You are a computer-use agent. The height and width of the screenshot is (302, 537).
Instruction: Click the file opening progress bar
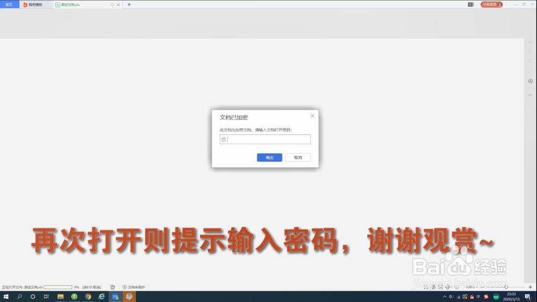58,287
